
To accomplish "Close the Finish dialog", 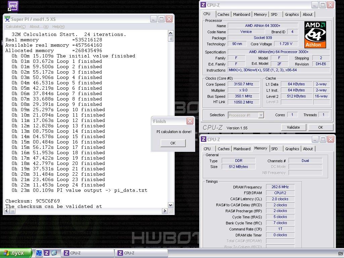I will coord(190,121).
